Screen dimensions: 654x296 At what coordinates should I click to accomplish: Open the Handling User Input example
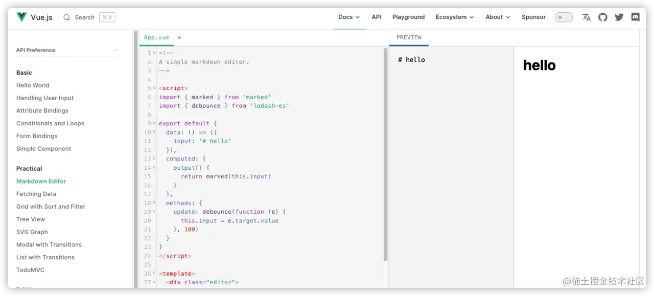tap(45, 98)
